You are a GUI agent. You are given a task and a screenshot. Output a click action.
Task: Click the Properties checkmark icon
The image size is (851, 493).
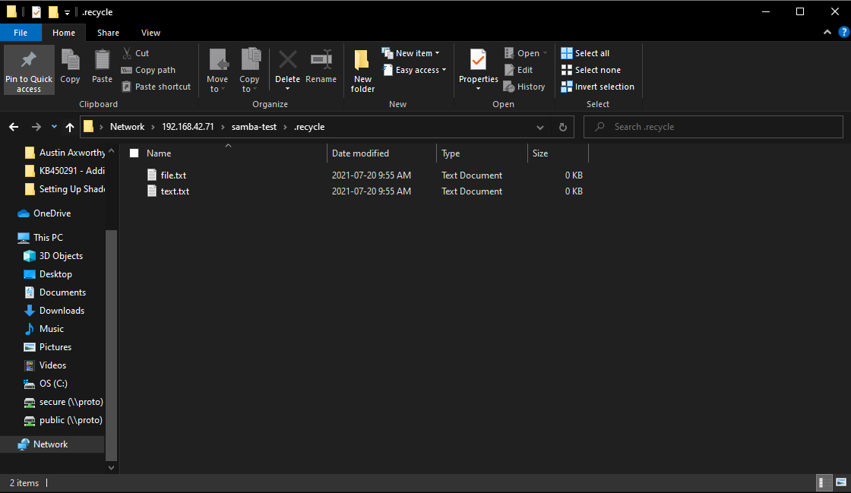click(478, 60)
